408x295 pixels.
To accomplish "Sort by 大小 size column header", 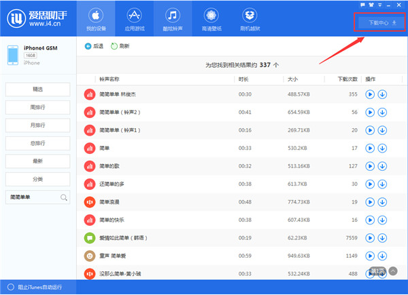I will click(292, 79).
